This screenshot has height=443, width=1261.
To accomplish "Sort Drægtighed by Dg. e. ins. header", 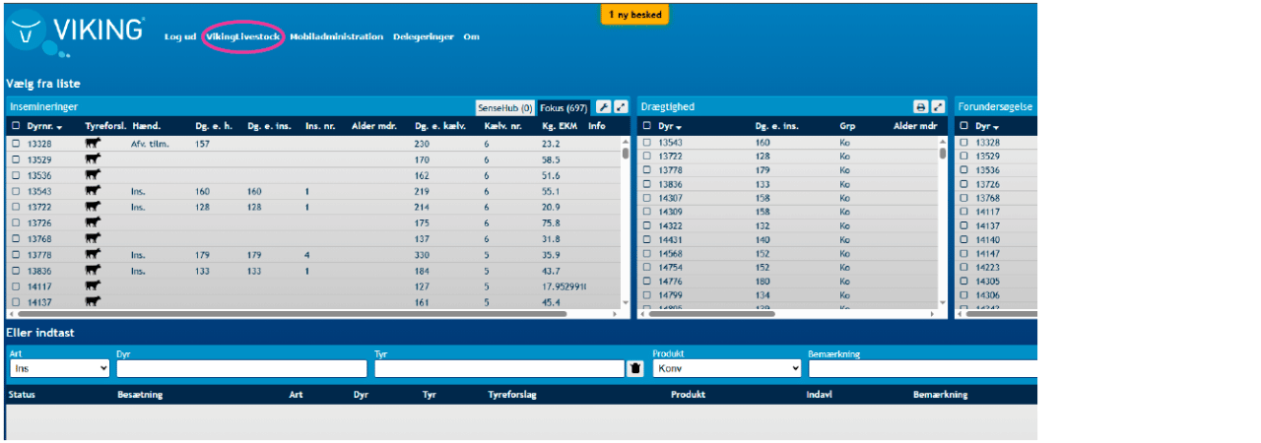I will tap(776, 126).
